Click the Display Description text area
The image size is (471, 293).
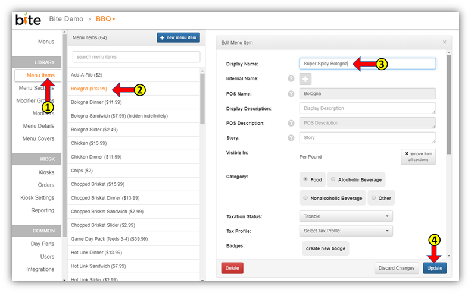click(367, 108)
